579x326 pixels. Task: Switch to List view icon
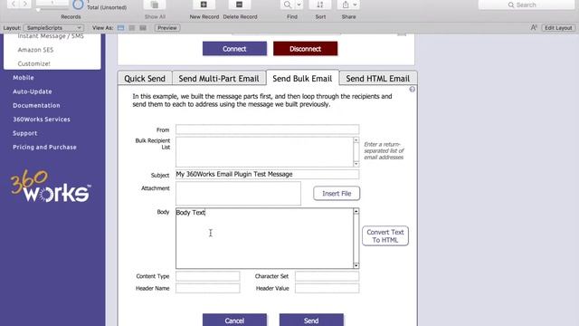pyautogui.click(x=132, y=28)
